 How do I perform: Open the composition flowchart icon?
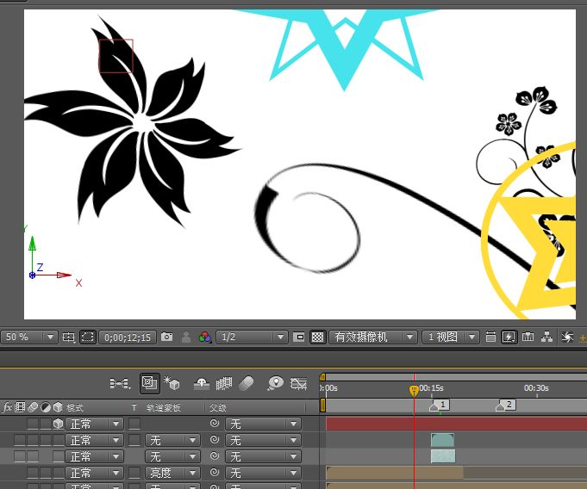click(546, 337)
